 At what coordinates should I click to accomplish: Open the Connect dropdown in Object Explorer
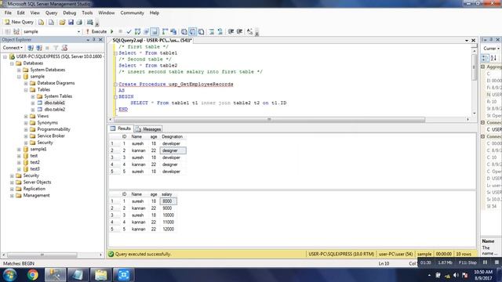point(13,48)
